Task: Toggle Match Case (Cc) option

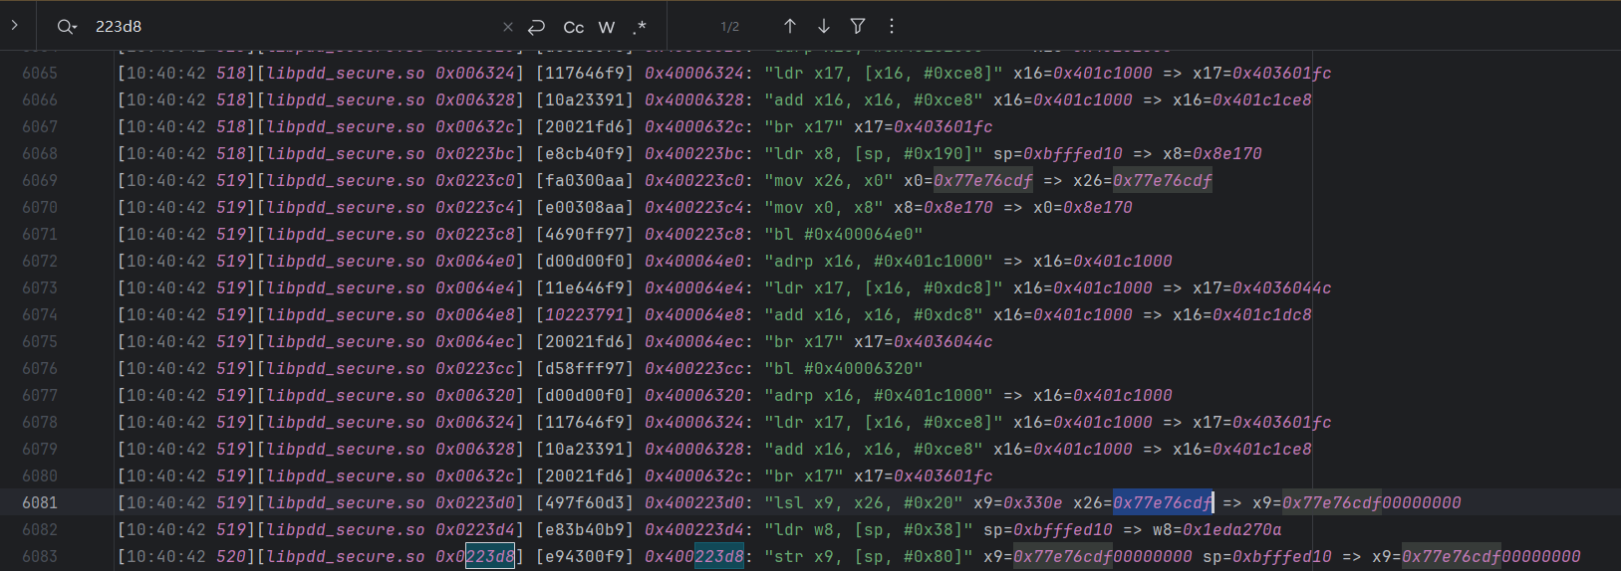Action: [x=574, y=27]
